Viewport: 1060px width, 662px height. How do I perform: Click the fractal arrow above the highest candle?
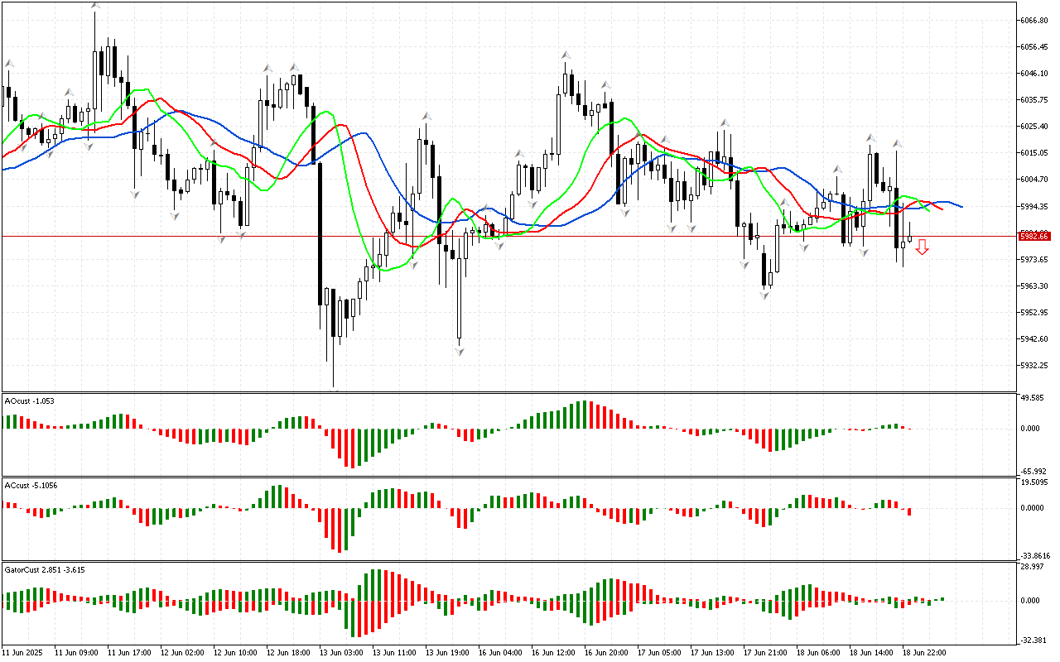[95, 7]
